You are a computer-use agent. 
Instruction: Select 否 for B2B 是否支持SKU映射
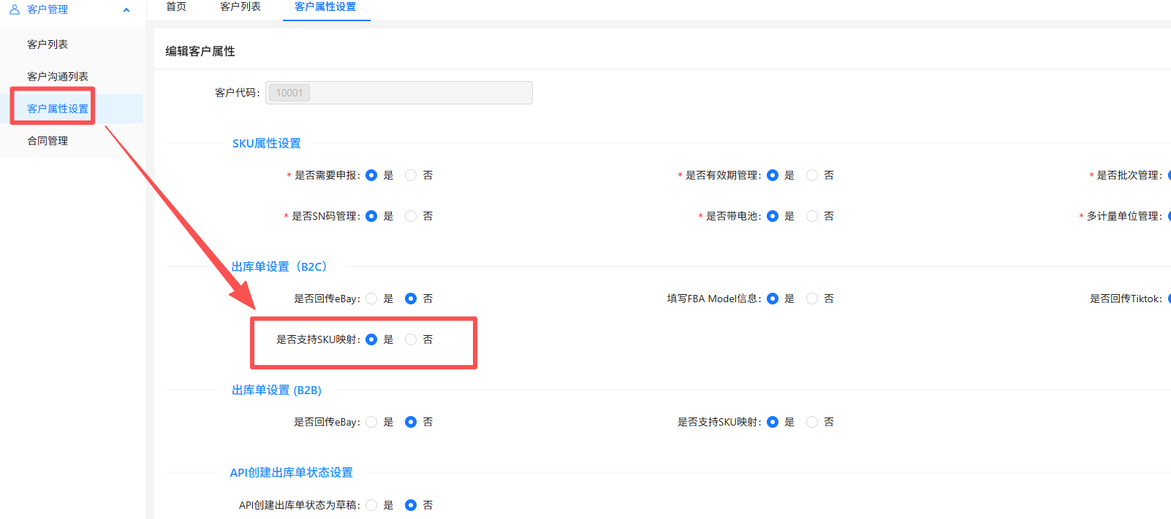tap(812, 422)
